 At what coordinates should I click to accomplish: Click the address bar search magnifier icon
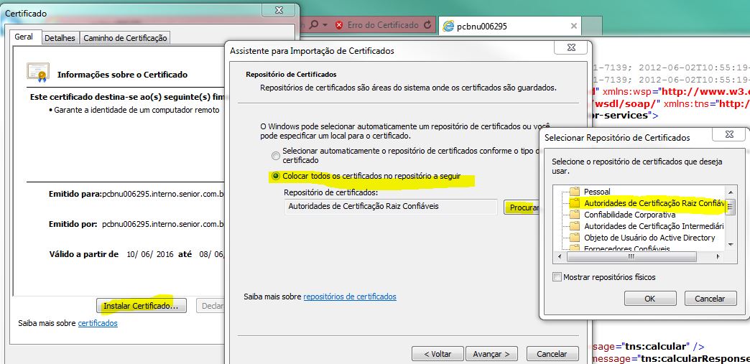point(314,25)
